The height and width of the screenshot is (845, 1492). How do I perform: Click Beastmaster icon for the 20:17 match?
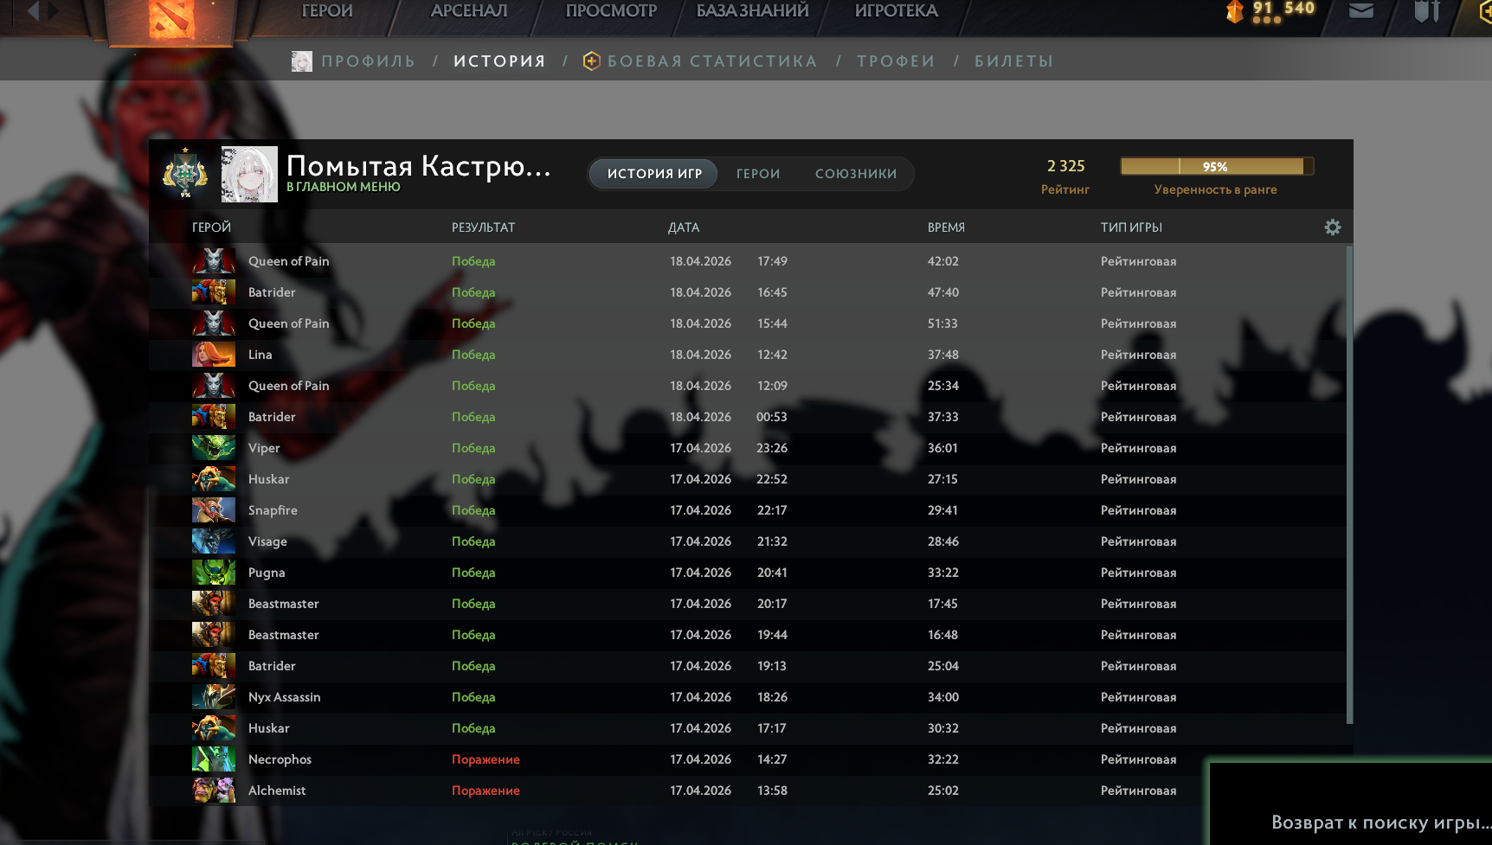[x=214, y=604]
